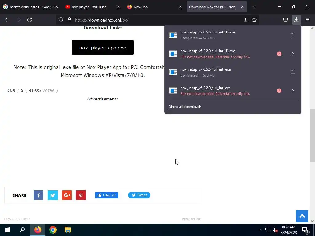The image size is (315, 236).
Task: Download nox_player_app.exe button
Action: click(103, 47)
